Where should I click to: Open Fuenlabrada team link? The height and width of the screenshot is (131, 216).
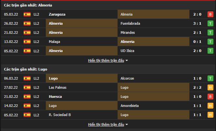(x=130, y=23)
